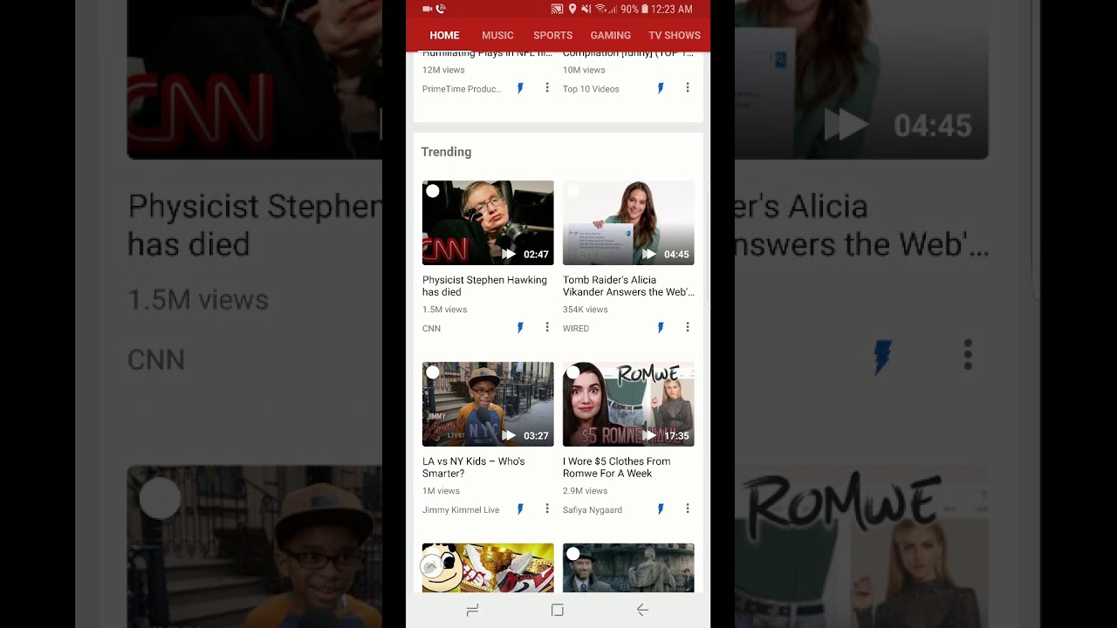Viewport: 1117px width, 628px height.
Task: Open three-dot menu for WIRED video
Action: pos(688,327)
